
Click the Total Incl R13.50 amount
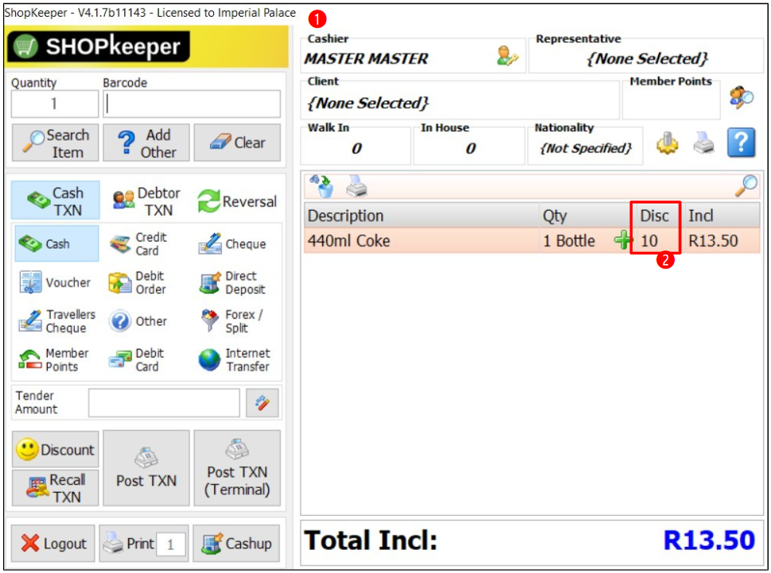709,540
